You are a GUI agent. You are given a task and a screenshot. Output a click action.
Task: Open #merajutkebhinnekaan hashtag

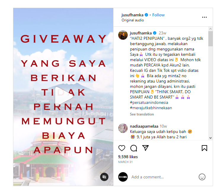click(x=151, y=108)
